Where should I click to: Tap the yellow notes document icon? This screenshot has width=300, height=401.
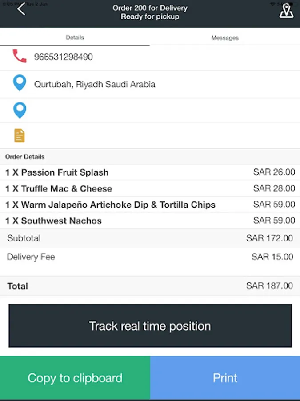20,135
